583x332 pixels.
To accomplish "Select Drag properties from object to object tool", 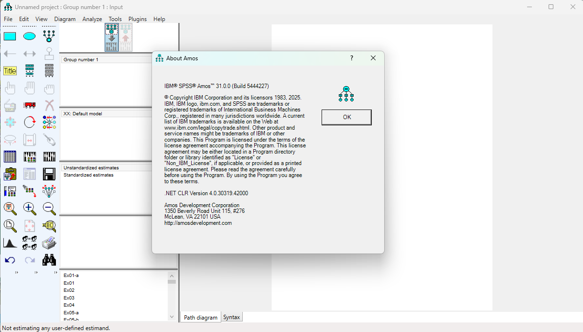I will [30, 191].
